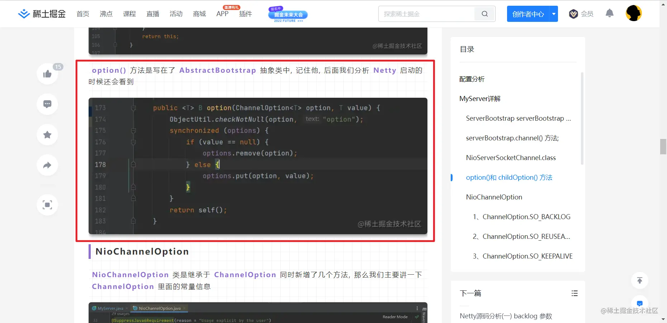Go to ServerBootstrap serverBootstrap section

point(518,119)
